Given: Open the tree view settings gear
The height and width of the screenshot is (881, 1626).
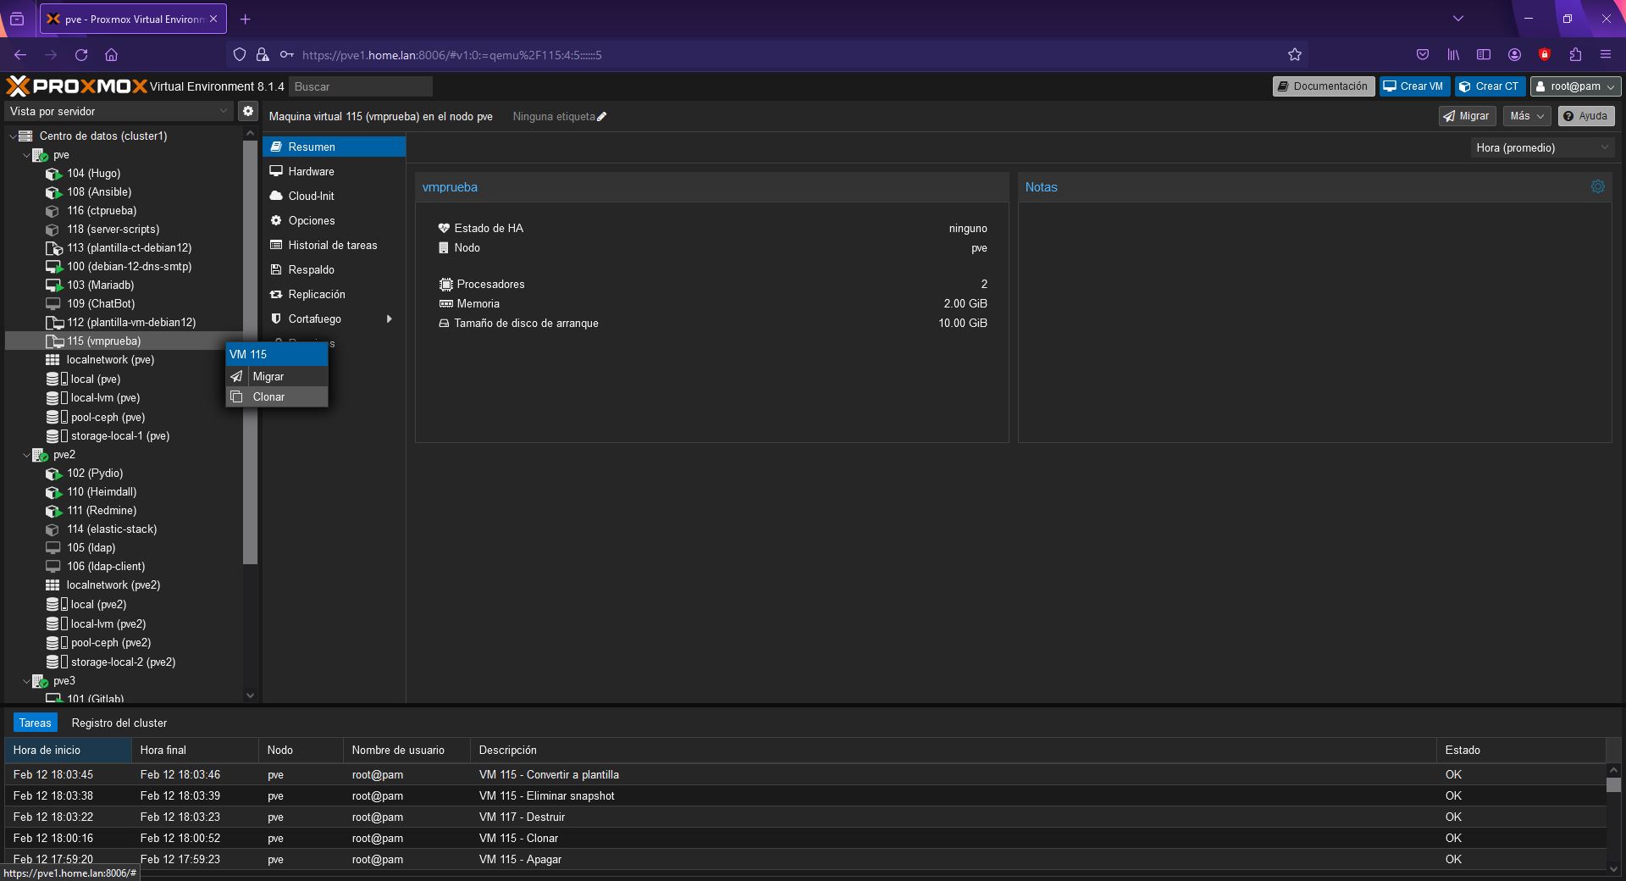Looking at the screenshot, I should click(247, 111).
